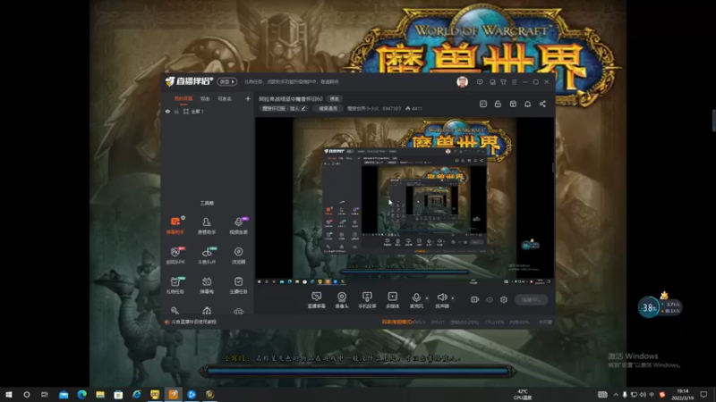Show hidden icons in the system tray
The width and height of the screenshot is (716, 402).
[616, 394]
